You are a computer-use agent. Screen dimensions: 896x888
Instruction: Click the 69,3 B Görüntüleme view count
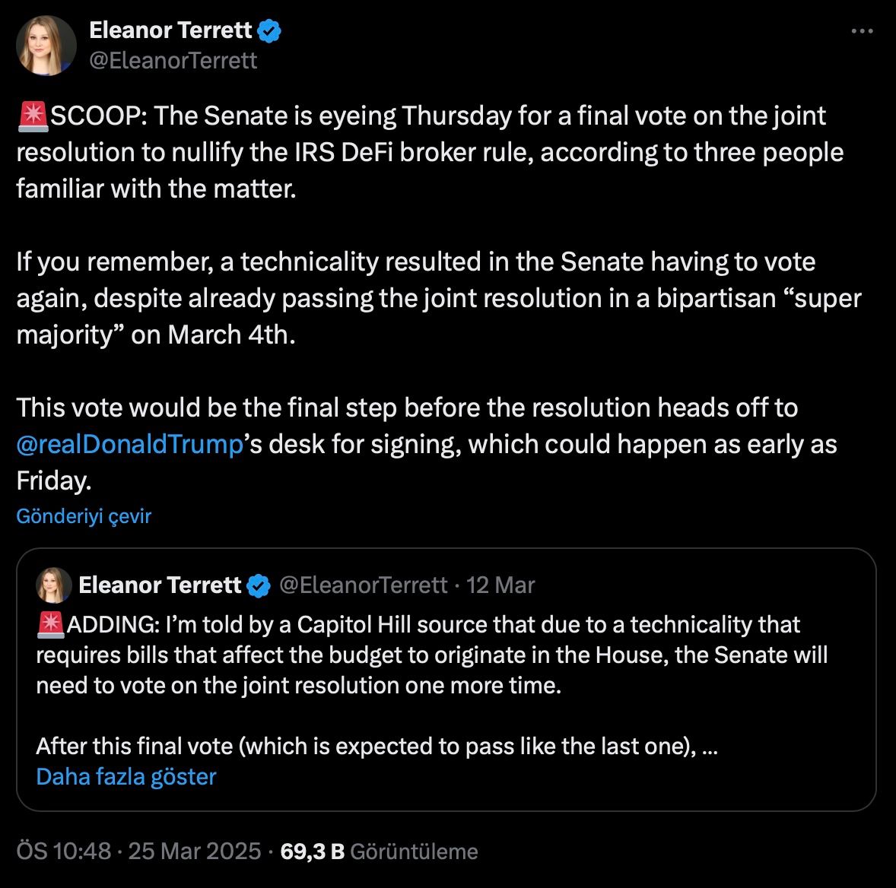point(380,851)
